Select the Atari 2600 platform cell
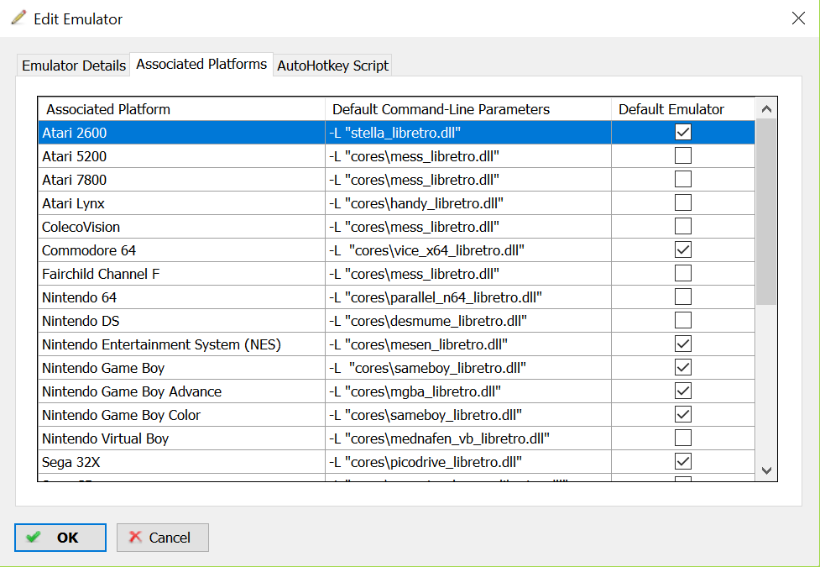 click(181, 133)
